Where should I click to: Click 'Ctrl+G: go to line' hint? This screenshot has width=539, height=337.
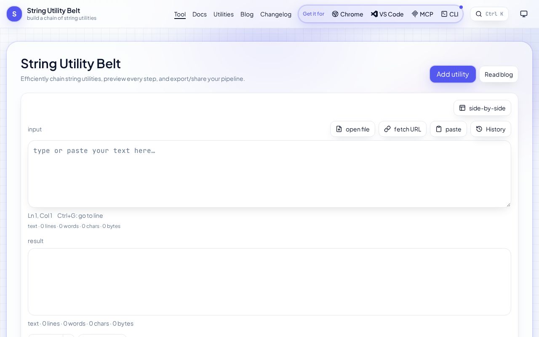click(x=80, y=215)
